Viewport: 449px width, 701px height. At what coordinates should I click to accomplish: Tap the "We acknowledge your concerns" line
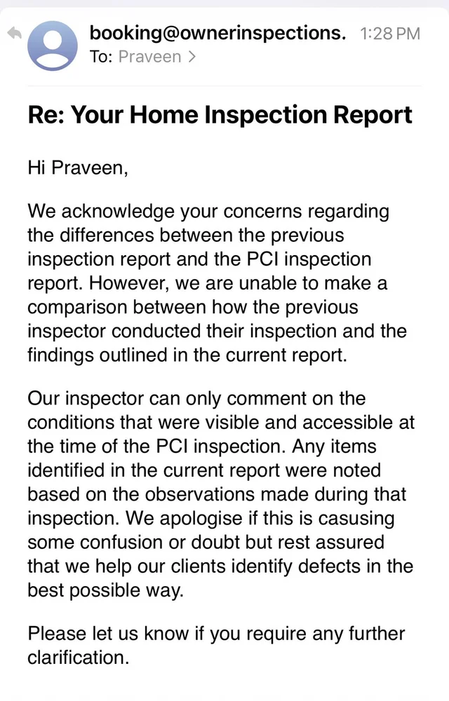coord(208,211)
